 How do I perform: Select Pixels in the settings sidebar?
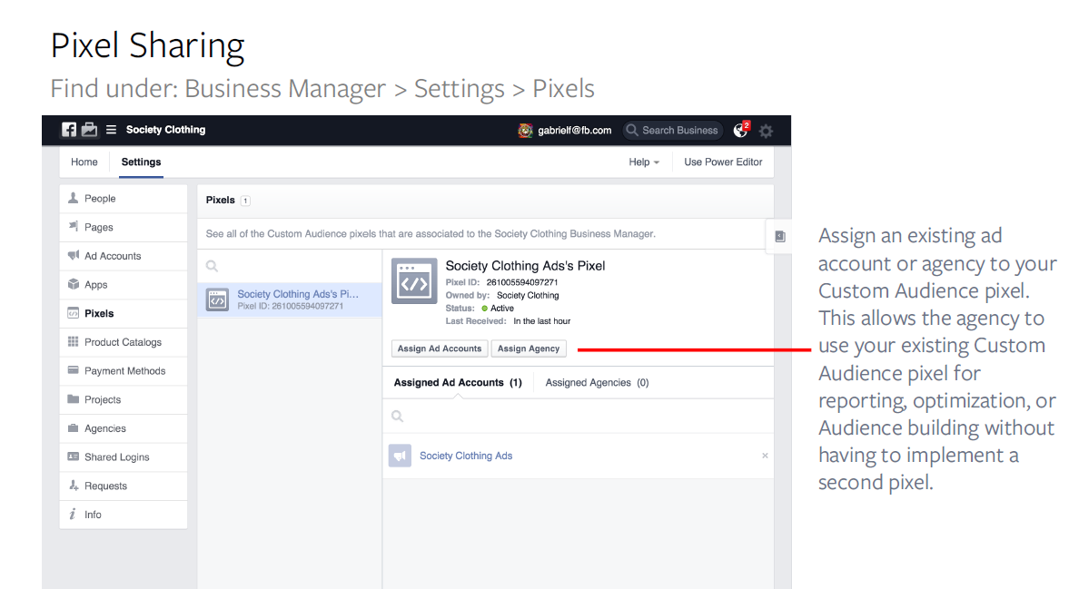[x=124, y=313]
